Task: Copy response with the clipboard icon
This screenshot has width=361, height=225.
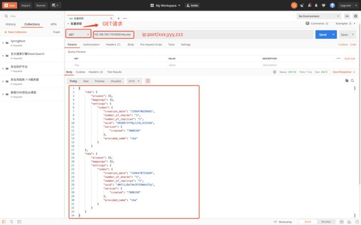Action: (347, 81)
